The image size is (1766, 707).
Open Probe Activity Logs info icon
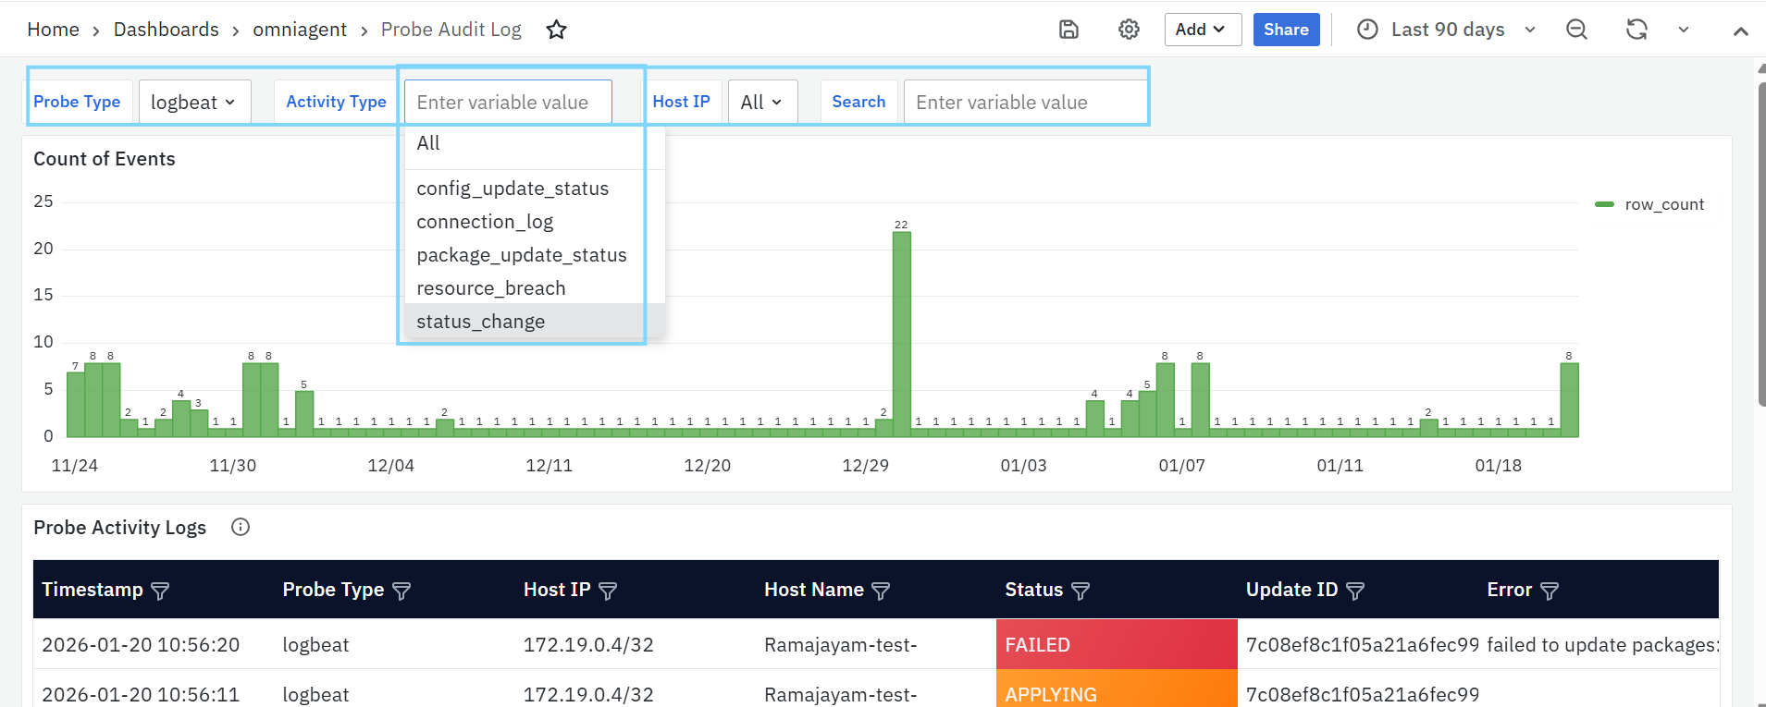tap(241, 528)
